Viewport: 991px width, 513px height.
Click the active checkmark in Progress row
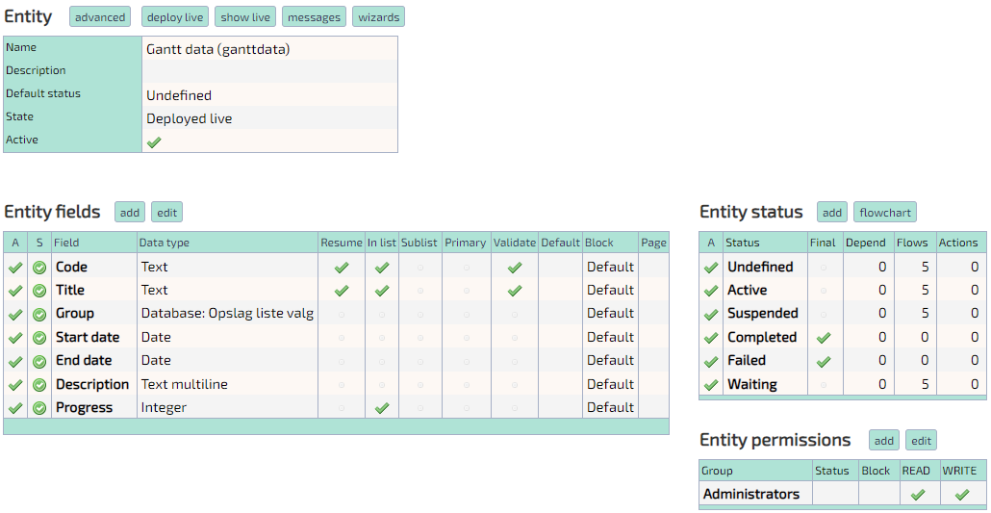coord(15,408)
